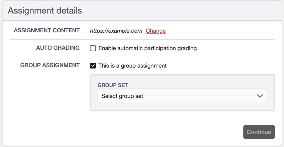Click the empty square box under Auto Grading
The width and height of the screenshot is (284, 147).
pyautogui.click(x=93, y=48)
